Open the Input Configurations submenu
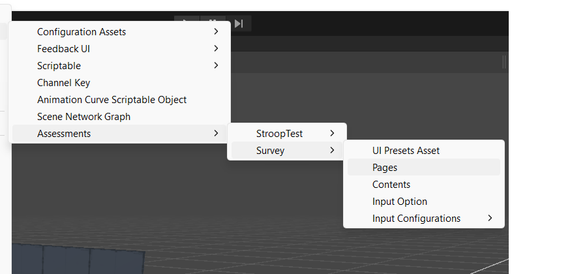The image size is (587, 274). tap(424, 219)
